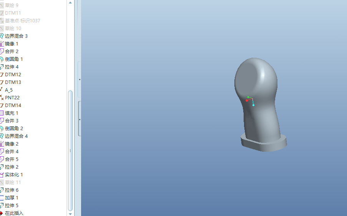Click the 镜像 2 mirror icon
Viewport: 347px width, 216px height.
2,144
